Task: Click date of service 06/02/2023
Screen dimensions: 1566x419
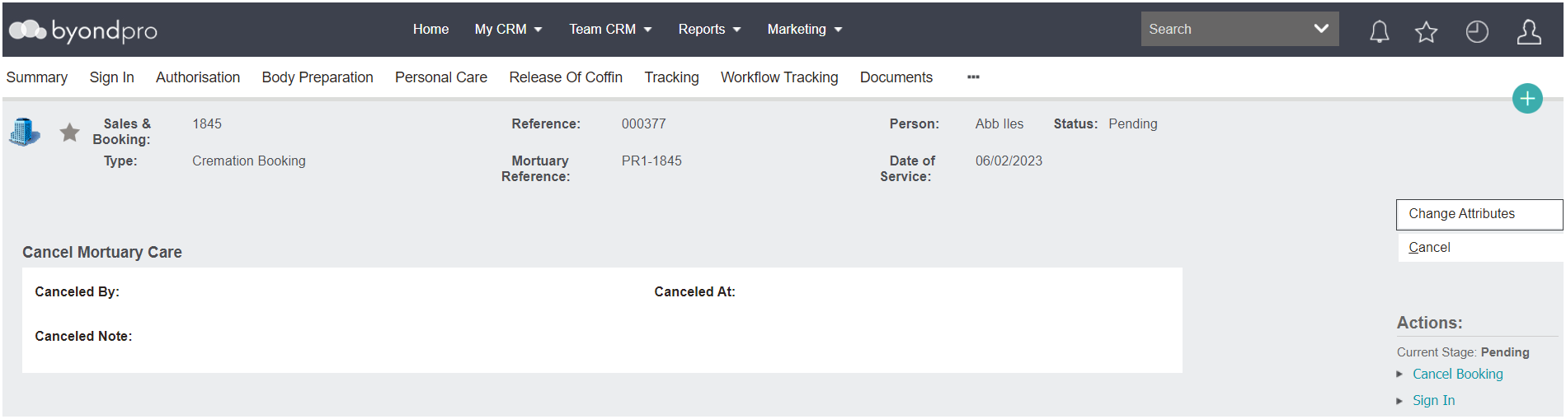Action: 1009,161
